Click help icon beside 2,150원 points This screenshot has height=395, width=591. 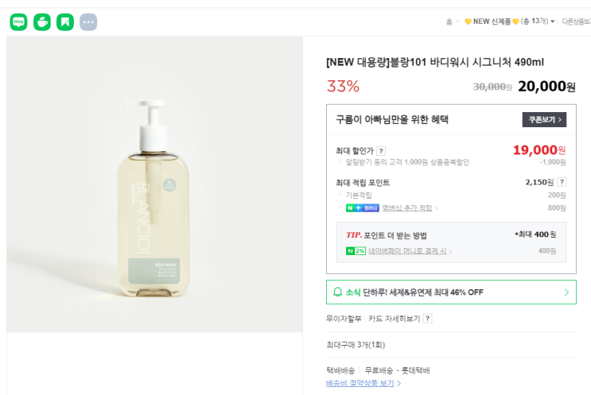coord(562,182)
